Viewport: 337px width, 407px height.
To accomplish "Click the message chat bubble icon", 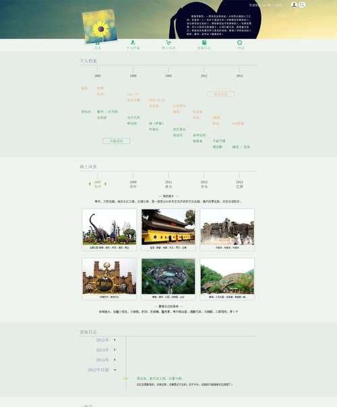I will (x=239, y=42).
